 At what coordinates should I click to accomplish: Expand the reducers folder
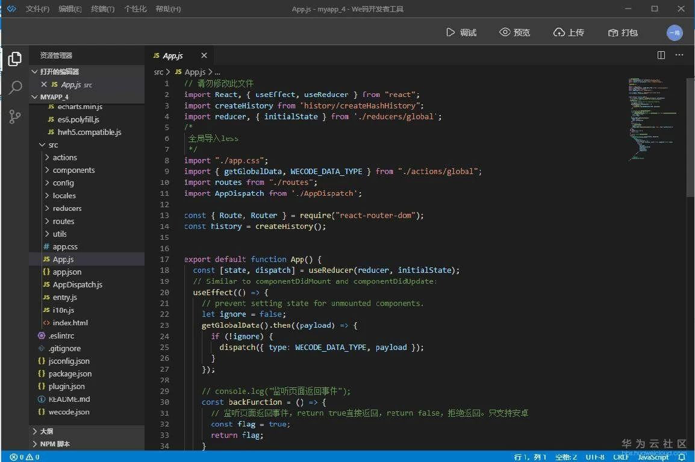pos(47,208)
